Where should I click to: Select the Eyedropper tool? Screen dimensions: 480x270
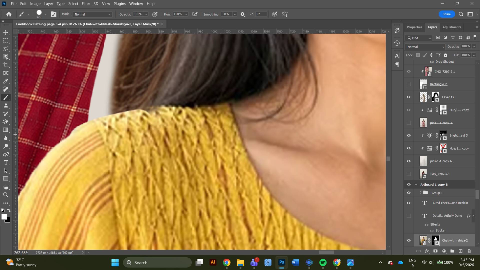(x=6, y=81)
